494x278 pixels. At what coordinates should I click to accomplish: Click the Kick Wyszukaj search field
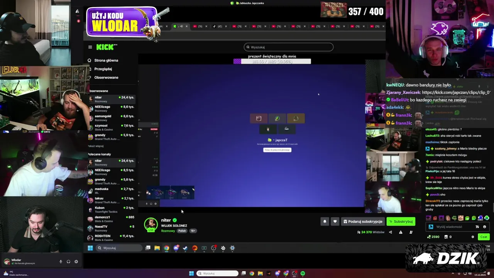289,47
